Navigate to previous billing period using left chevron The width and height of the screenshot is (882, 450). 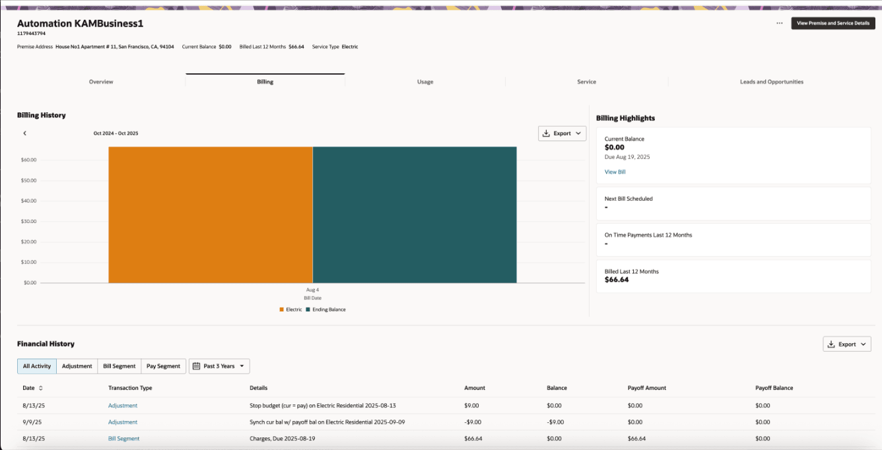(x=24, y=133)
